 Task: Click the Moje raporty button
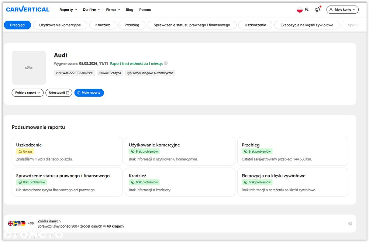[x=89, y=93]
